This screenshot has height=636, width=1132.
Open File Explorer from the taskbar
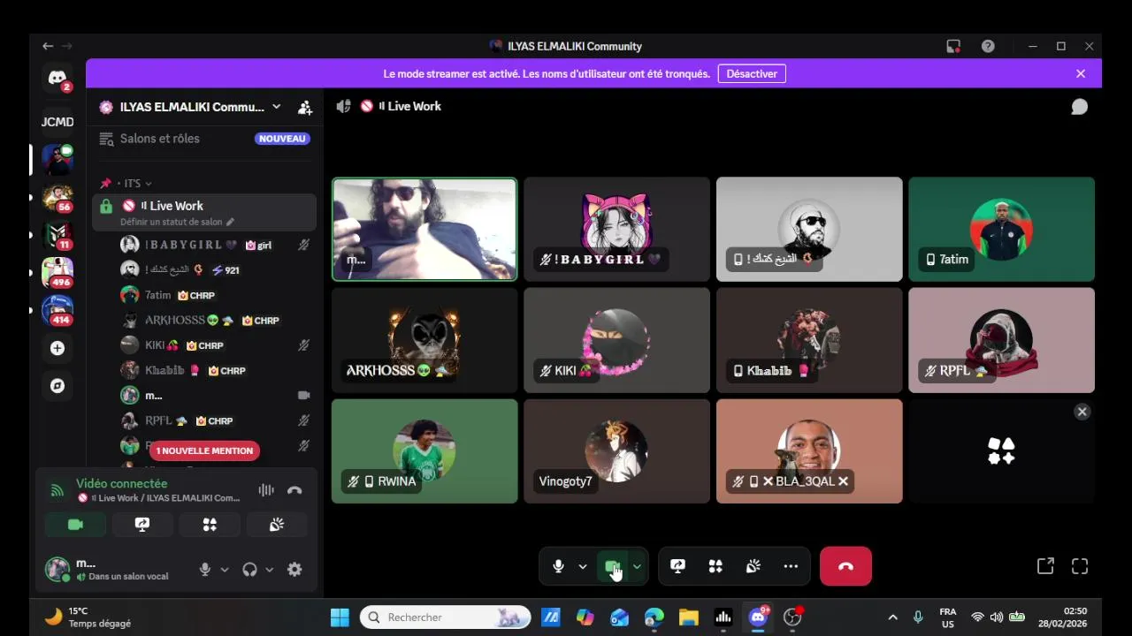click(x=689, y=617)
